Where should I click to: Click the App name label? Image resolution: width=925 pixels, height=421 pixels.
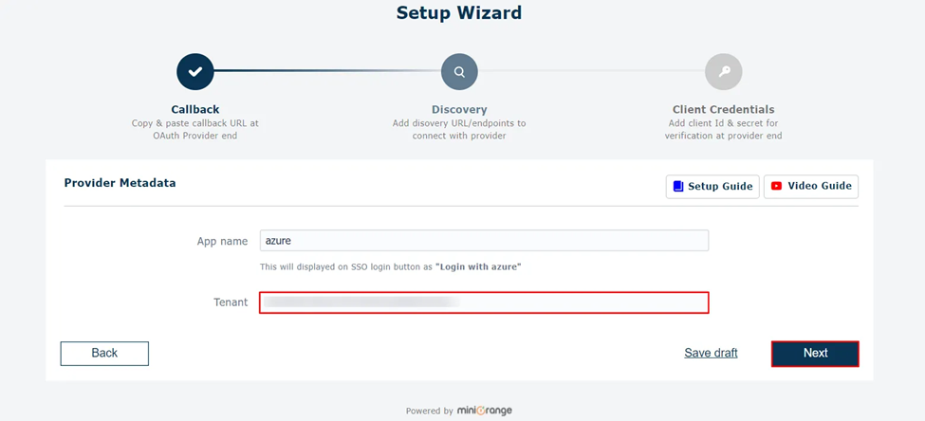(222, 241)
